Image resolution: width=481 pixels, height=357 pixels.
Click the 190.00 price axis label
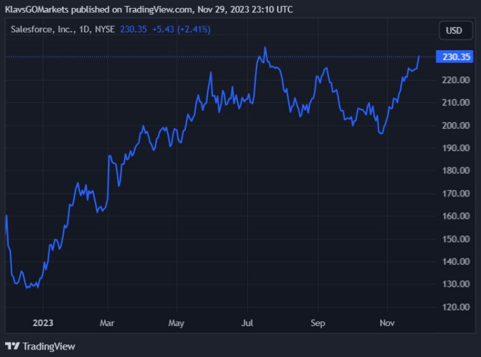click(456, 148)
